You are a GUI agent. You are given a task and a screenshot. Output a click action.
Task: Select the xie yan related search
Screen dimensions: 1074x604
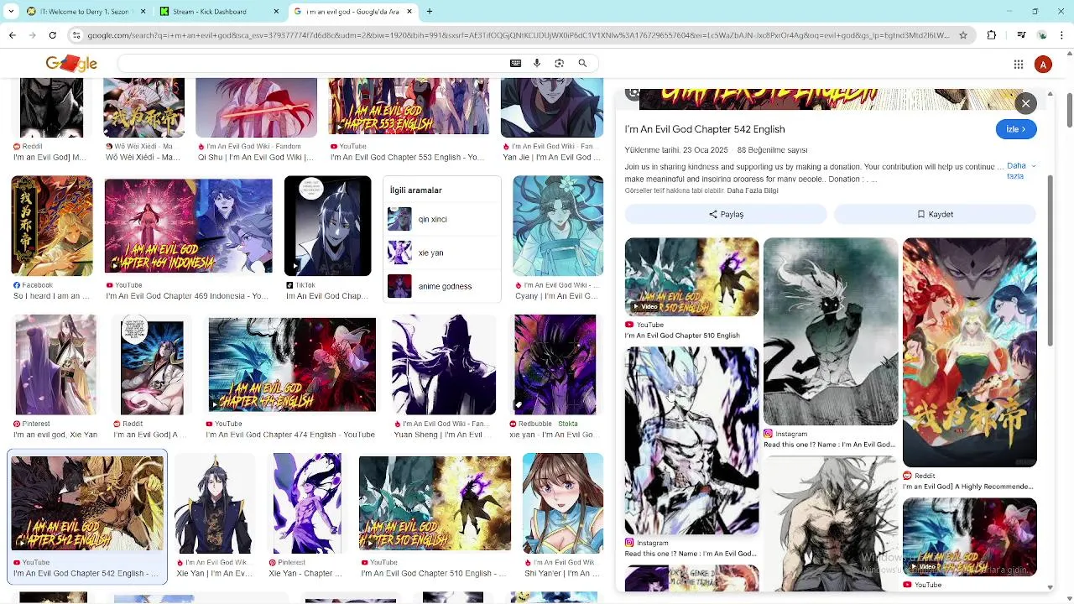442,253
